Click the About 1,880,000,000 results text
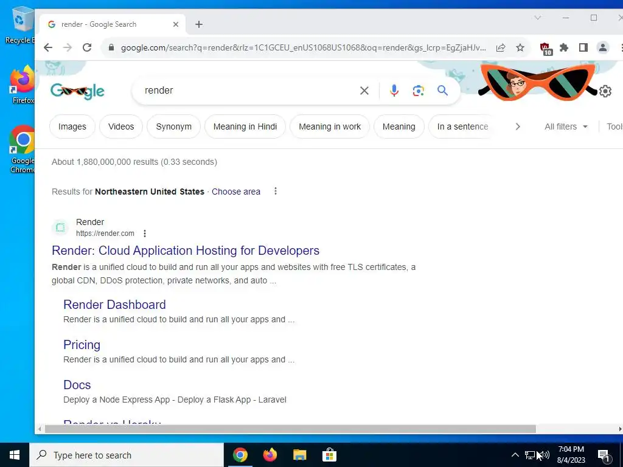623x467 pixels. point(134,162)
